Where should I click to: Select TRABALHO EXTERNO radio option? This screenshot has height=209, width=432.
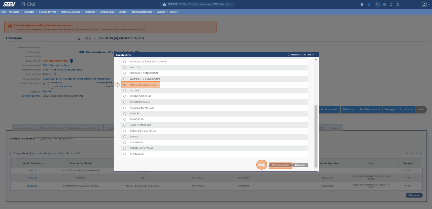coord(125,148)
